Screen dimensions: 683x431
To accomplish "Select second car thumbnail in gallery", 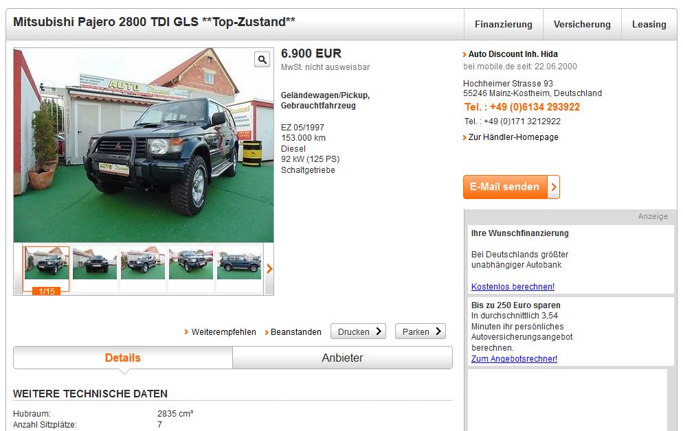I will tap(95, 264).
